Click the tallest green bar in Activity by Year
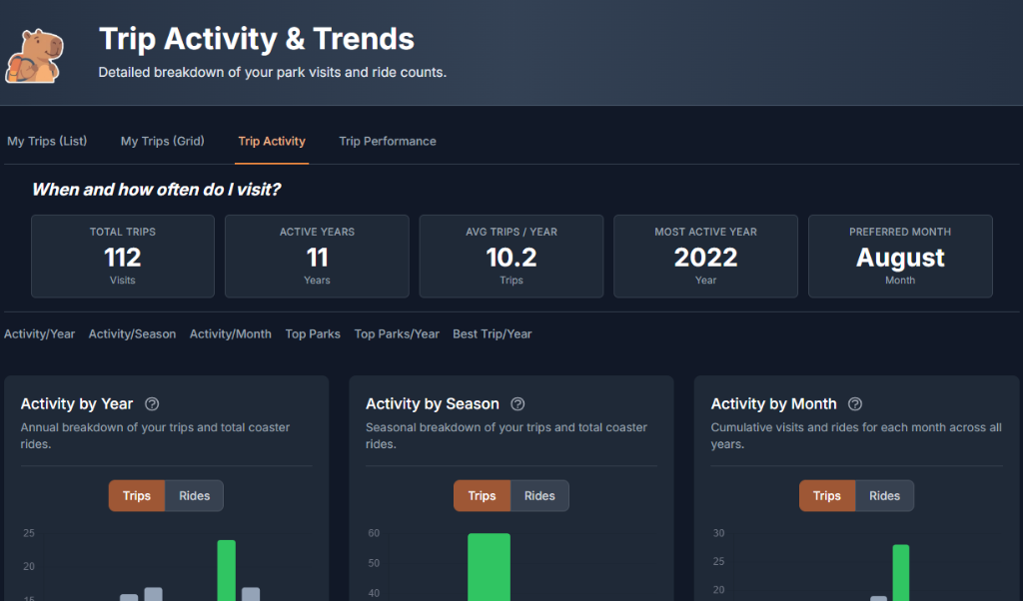This screenshot has width=1023, height=601. pyautogui.click(x=225, y=569)
